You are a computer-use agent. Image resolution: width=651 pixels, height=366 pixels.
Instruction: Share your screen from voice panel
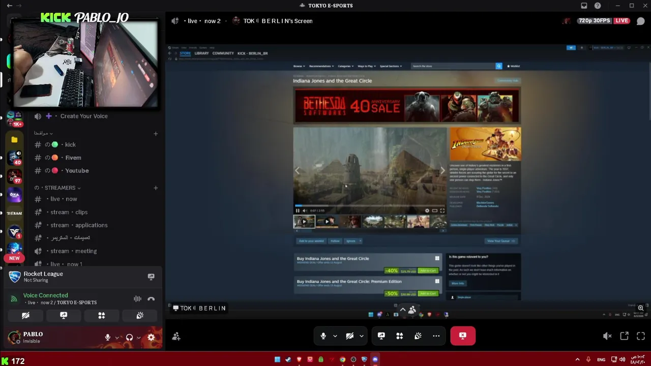(64, 316)
